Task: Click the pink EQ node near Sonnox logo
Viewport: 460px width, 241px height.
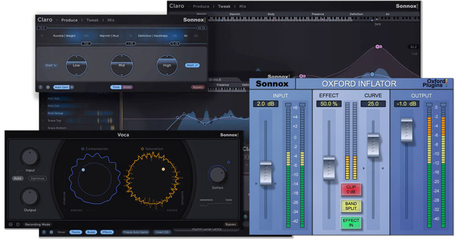Action: (x=302, y=76)
